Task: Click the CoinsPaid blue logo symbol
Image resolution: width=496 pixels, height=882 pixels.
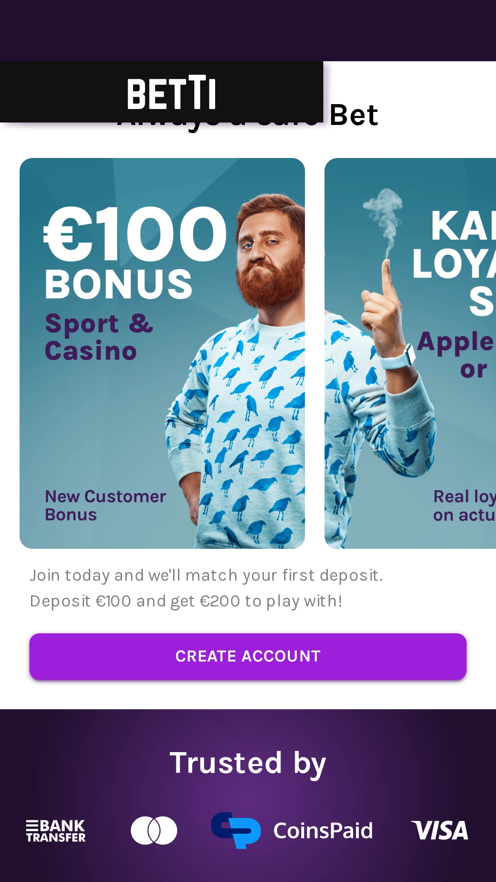Action: [x=236, y=830]
